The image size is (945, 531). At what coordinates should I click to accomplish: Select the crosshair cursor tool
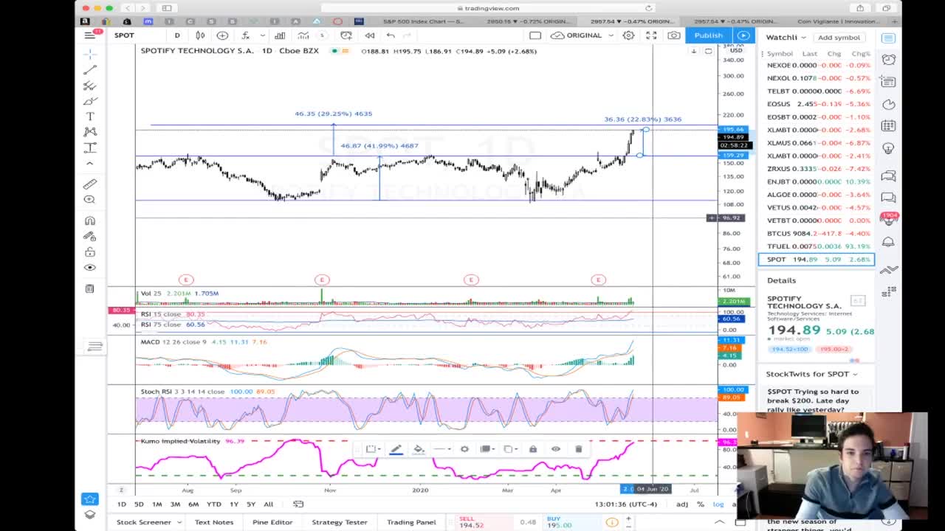tap(90, 54)
